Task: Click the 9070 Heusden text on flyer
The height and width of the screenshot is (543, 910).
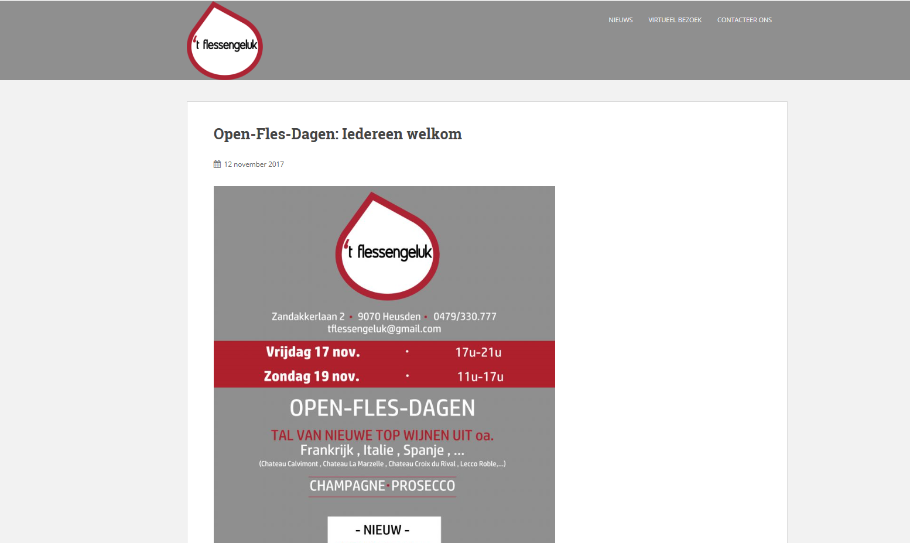Action: tap(389, 317)
